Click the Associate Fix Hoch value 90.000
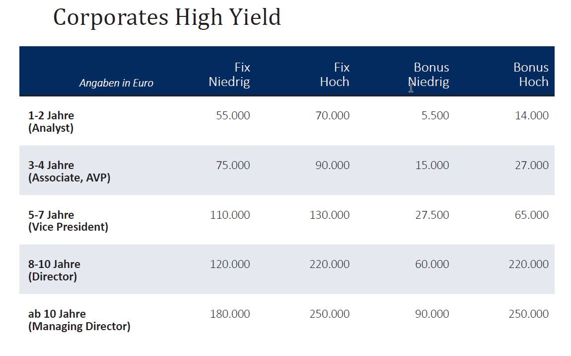Viewport: 571px width, 356px height. (x=332, y=166)
